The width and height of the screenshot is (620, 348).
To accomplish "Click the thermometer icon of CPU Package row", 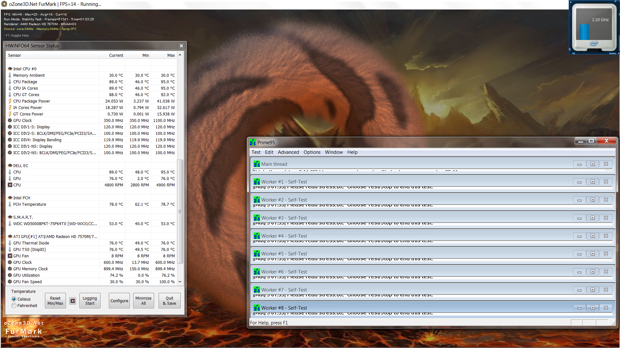I will click(10, 82).
